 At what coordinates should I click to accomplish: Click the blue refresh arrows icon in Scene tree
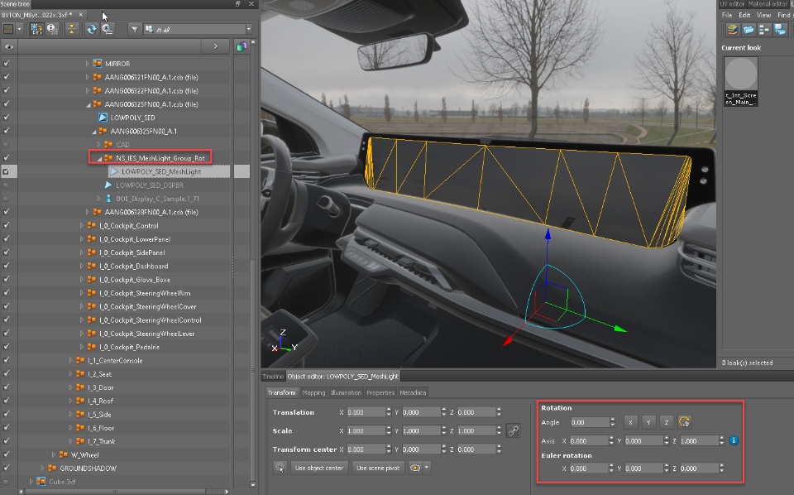tap(91, 29)
